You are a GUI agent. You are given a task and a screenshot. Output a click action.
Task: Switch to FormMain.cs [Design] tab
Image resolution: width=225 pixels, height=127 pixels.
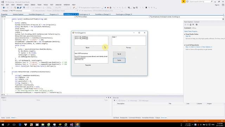click(102, 14)
